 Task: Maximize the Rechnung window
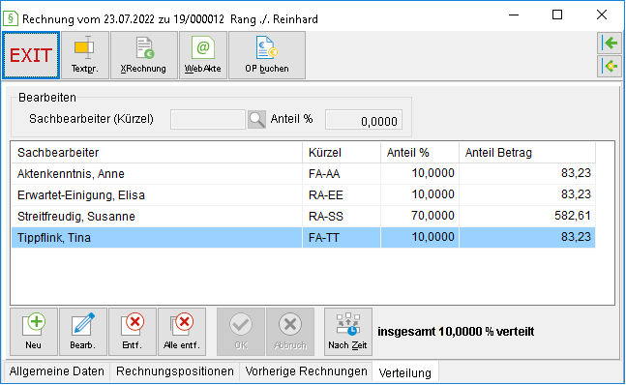click(557, 15)
